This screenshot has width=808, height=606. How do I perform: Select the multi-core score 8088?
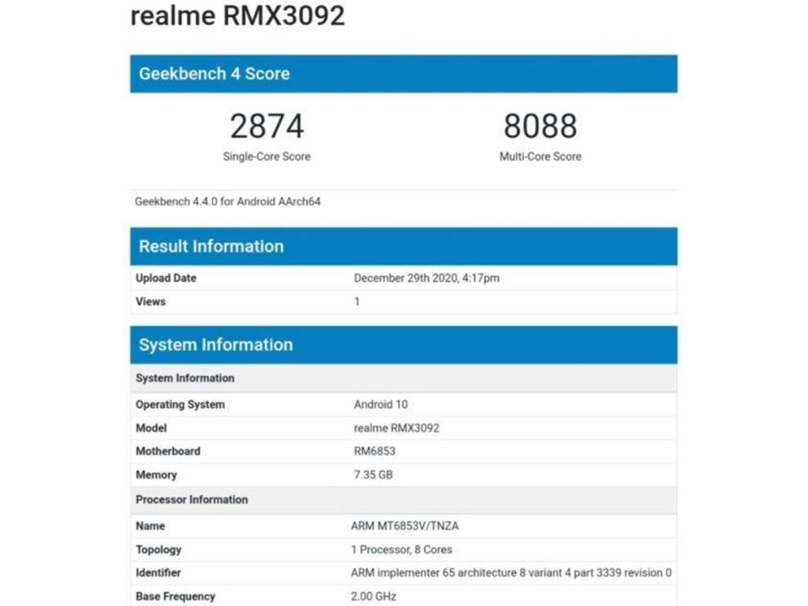[540, 126]
